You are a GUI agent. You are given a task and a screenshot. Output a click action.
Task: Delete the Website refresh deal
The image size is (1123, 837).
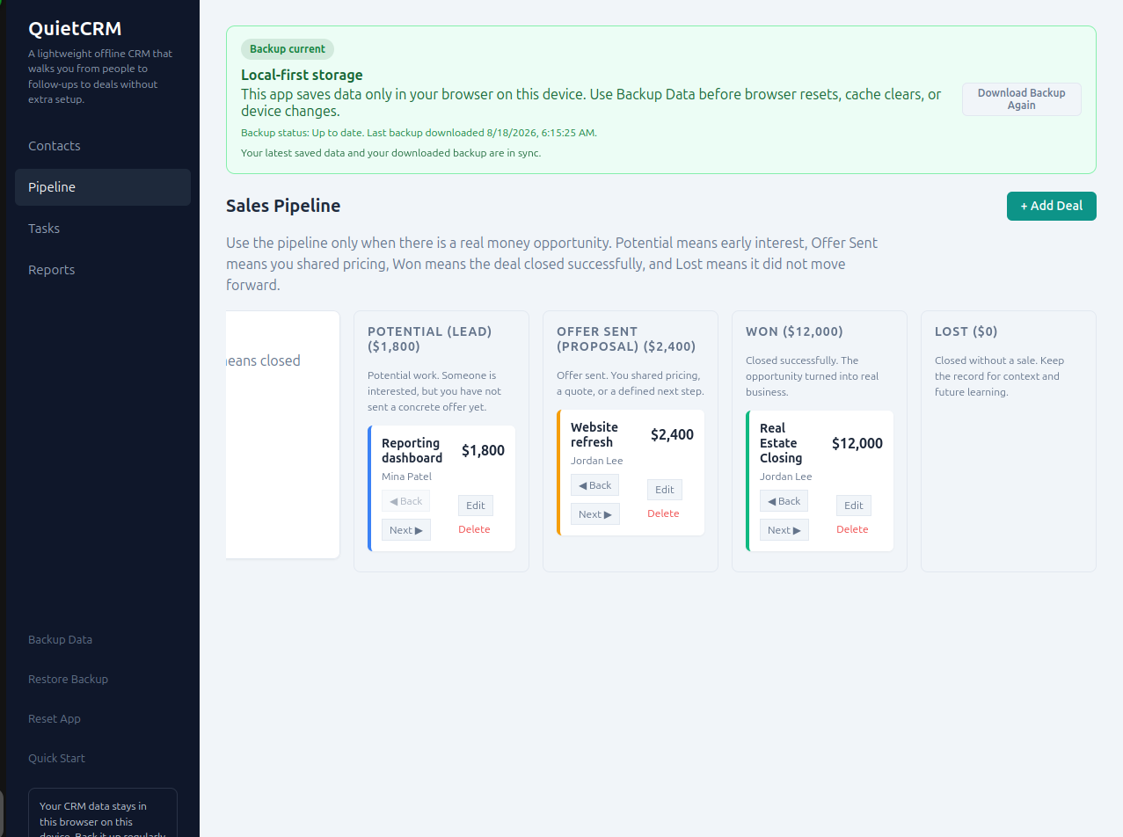click(663, 513)
